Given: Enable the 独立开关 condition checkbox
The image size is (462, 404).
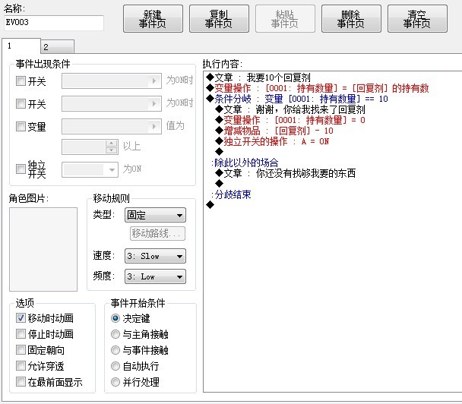Looking at the screenshot, I should (21, 169).
